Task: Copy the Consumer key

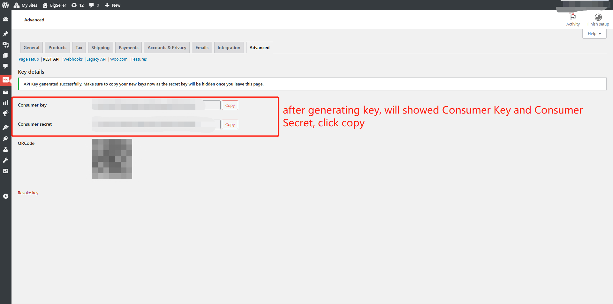Action: click(x=230, y=105)
